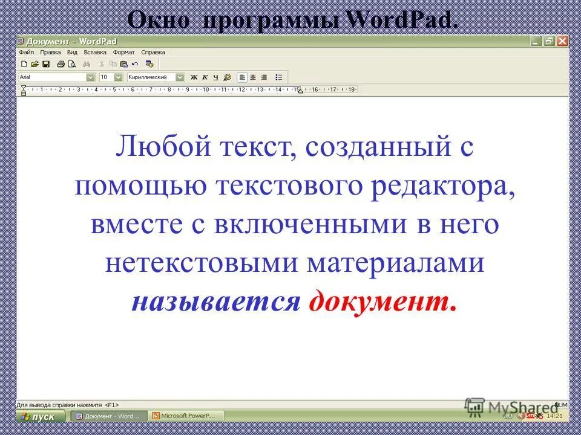Toggle bold formatting (Ж)
Viewport: 581px width, 435px height.
click(x=194, y=77)
